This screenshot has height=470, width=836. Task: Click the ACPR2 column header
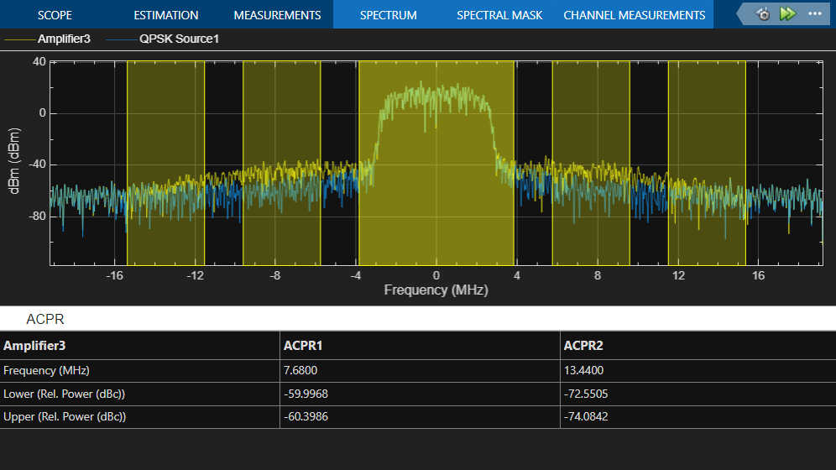(x=698, y=346)
